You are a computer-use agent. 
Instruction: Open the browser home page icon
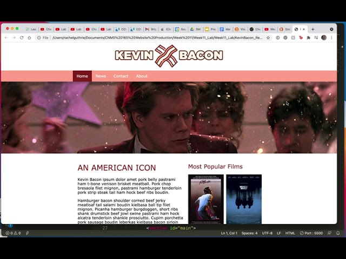(x=29, y=38)
